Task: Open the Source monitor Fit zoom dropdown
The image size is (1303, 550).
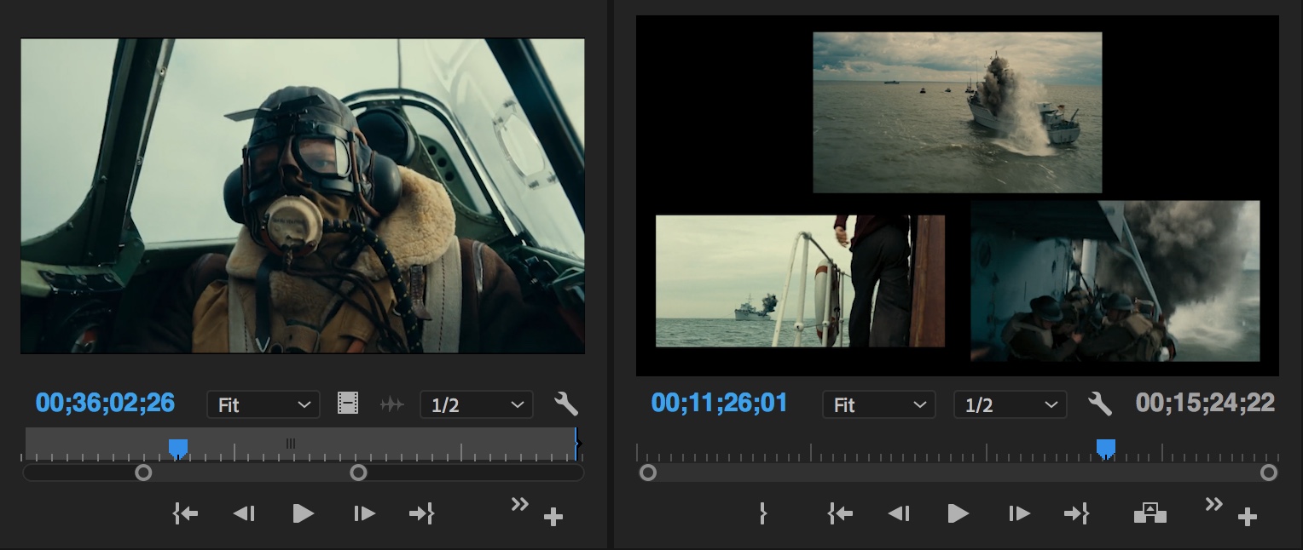Action: click(263, 404)
